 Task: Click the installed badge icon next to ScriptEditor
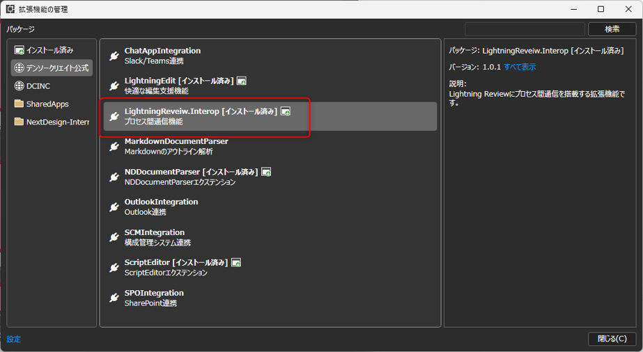pyautogui.click(x=236, y=263)
